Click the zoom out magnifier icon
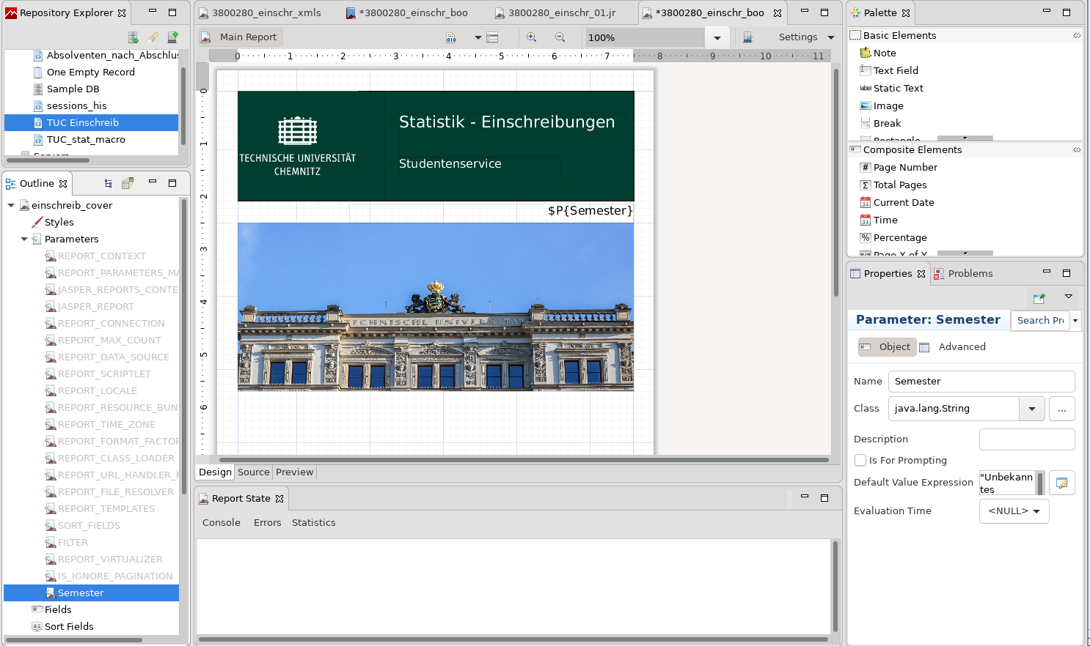Image resolution: width=1090 pixels, height=646 pixels. coord(560,37)
